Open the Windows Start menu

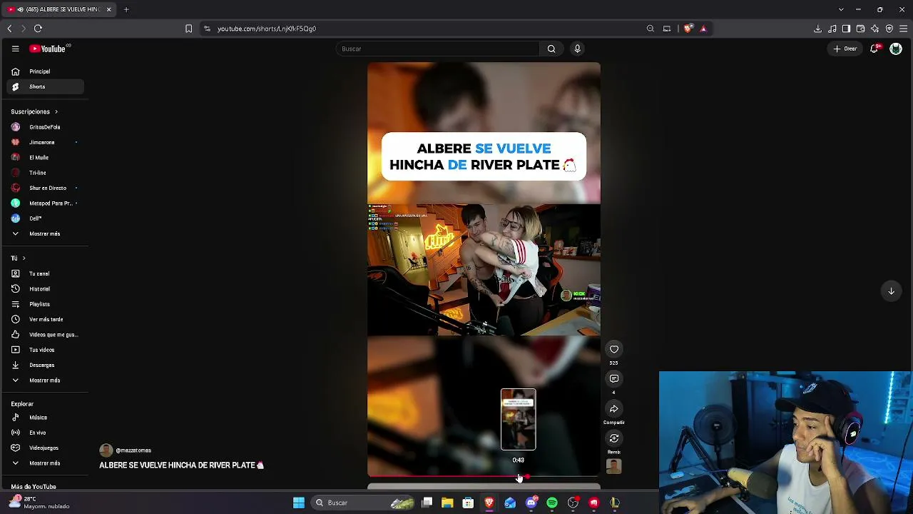coord(299,503)
